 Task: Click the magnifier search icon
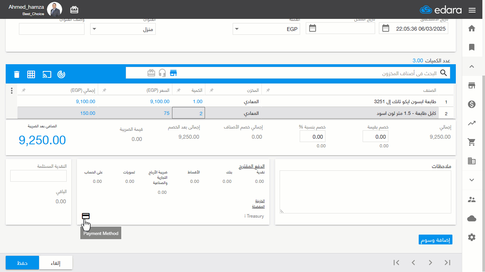click(x=443, y=73)
